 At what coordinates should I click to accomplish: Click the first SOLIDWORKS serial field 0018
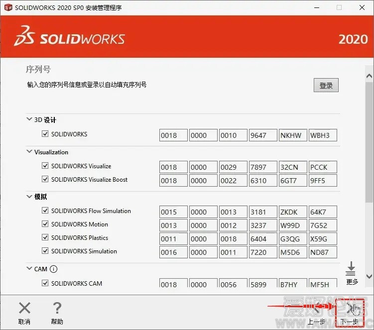coord(173,135)
